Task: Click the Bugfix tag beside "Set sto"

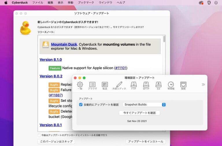Action: click(54, 101)
